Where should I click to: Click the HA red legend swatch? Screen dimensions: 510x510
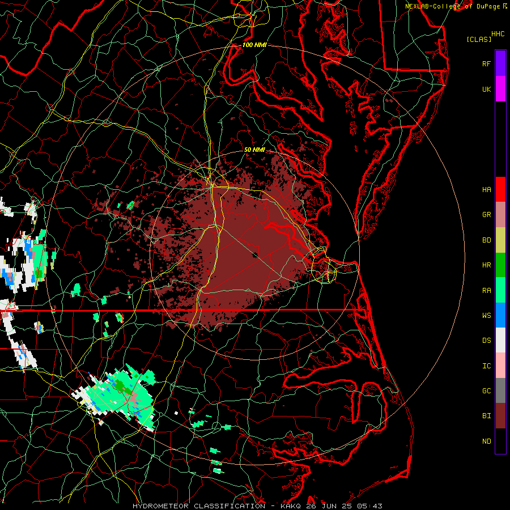[x=500, y=189]
